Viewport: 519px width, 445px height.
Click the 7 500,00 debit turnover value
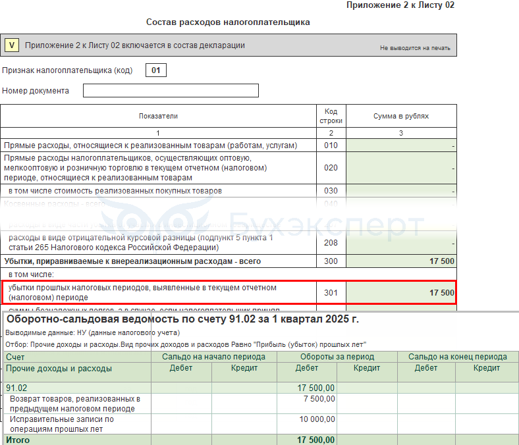(319, 399)
